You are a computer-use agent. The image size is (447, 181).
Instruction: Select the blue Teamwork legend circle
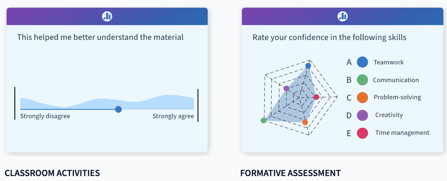[362, 62]
